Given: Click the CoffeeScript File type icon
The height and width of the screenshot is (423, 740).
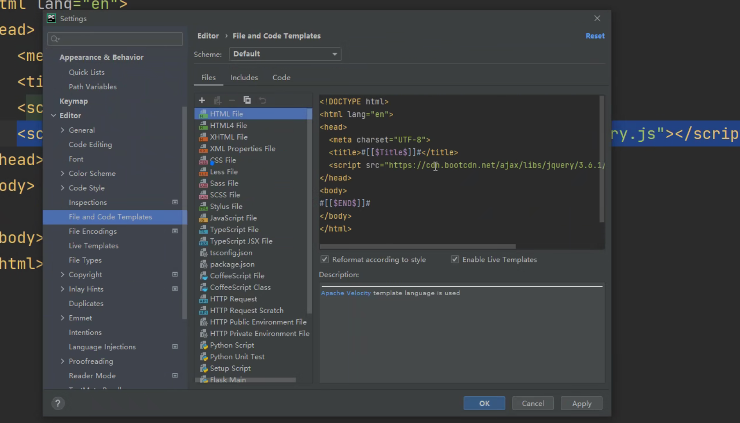Looking at the screenshot, I should [x=203, y=276].
